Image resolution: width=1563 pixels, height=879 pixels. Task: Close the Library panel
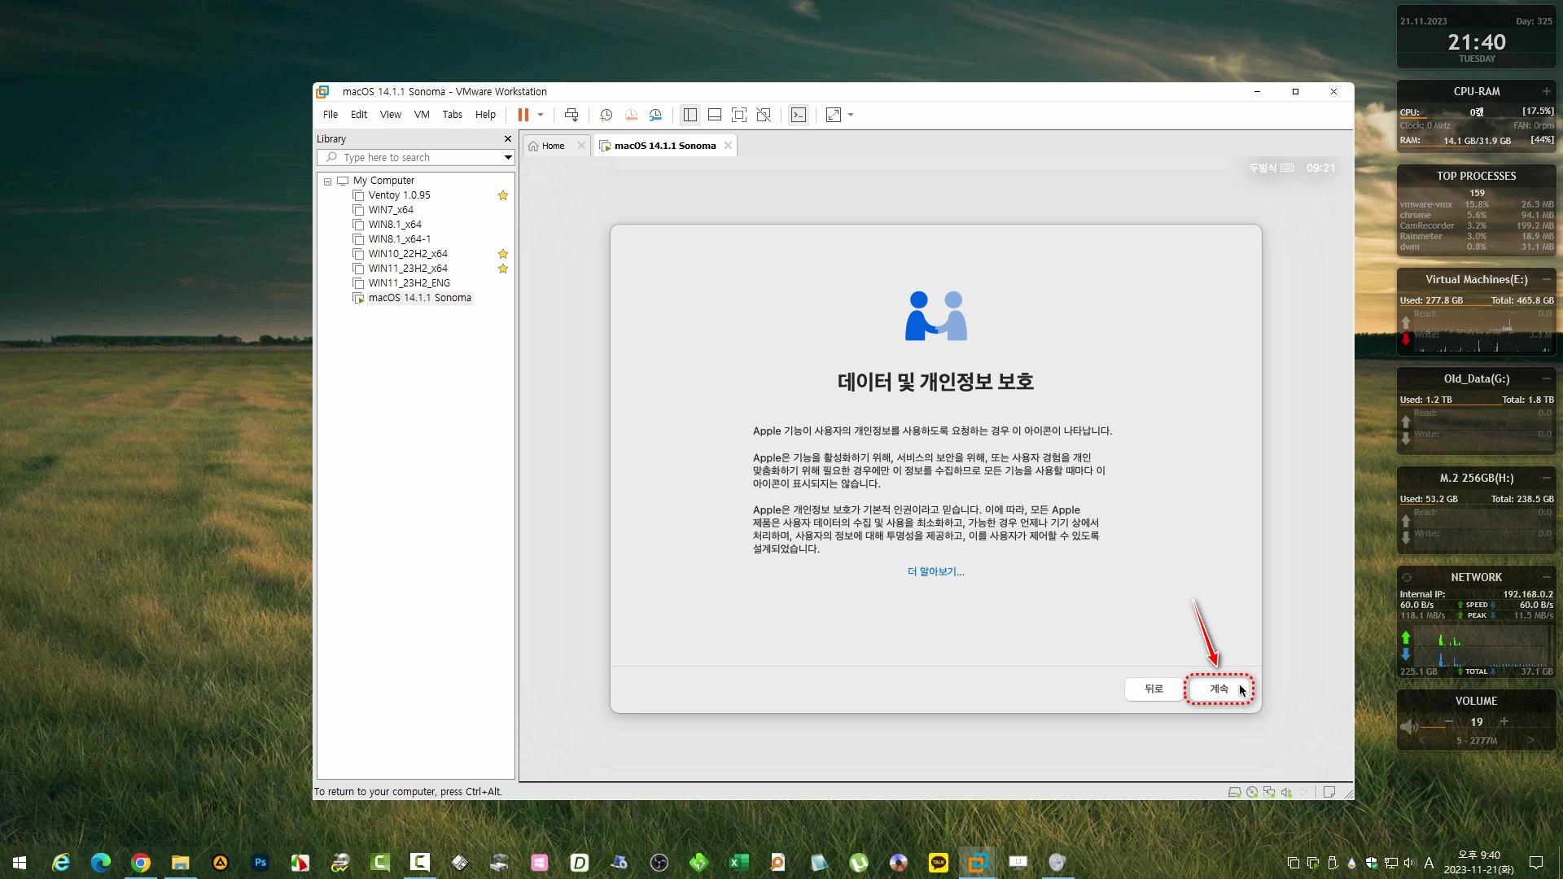[508, 139]
